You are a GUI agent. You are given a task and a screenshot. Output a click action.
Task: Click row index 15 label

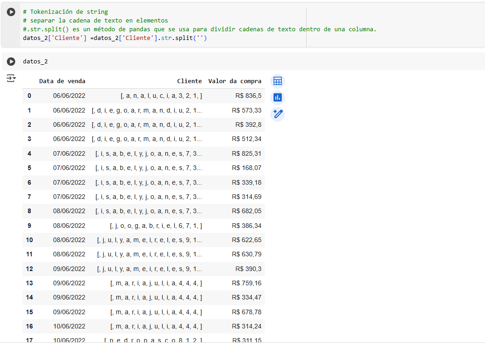pos(29,312)
